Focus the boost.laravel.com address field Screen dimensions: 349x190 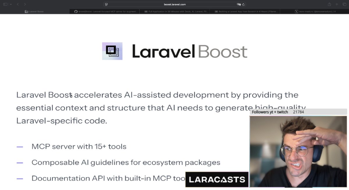[174, 4]
